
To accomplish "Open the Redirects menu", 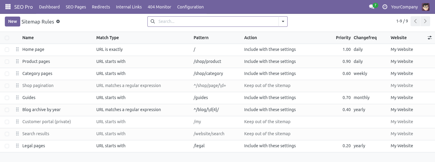I will (x=101, y=7).
